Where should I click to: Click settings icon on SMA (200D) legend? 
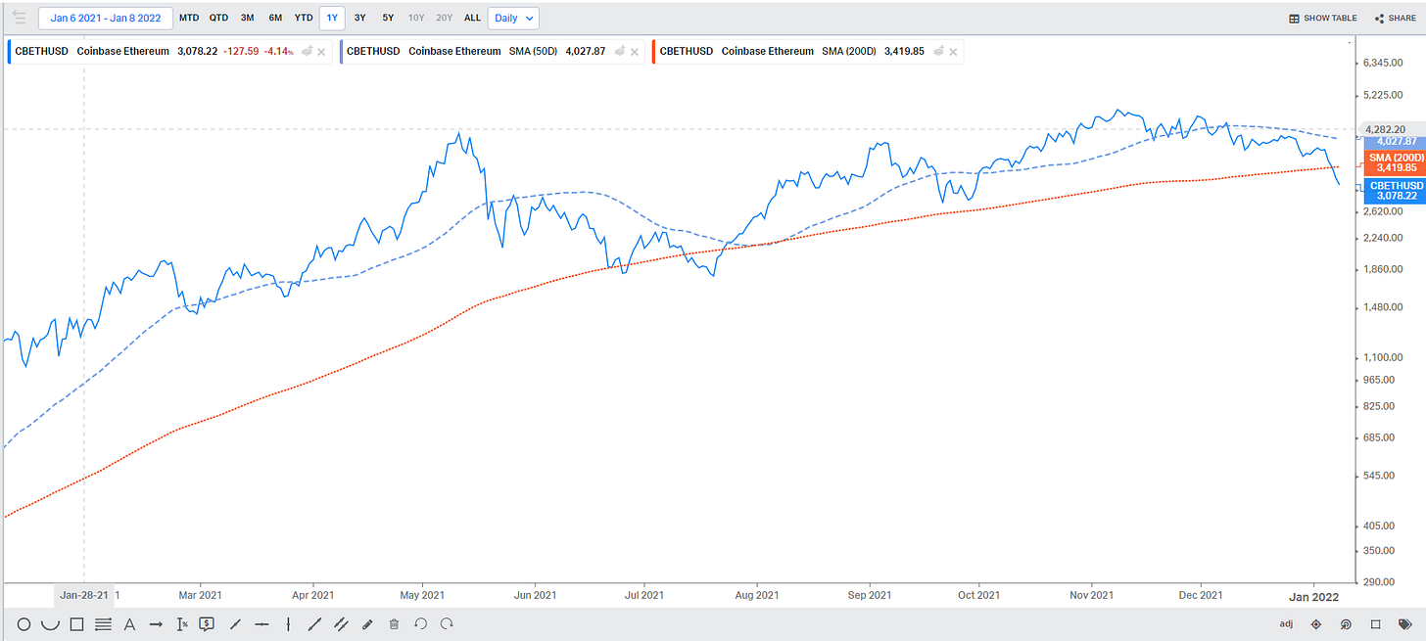(x=937, y=51)
